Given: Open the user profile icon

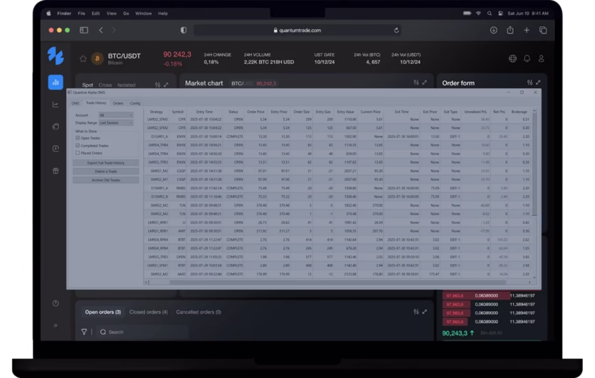Looking at the screenshot, I should 541,59.
